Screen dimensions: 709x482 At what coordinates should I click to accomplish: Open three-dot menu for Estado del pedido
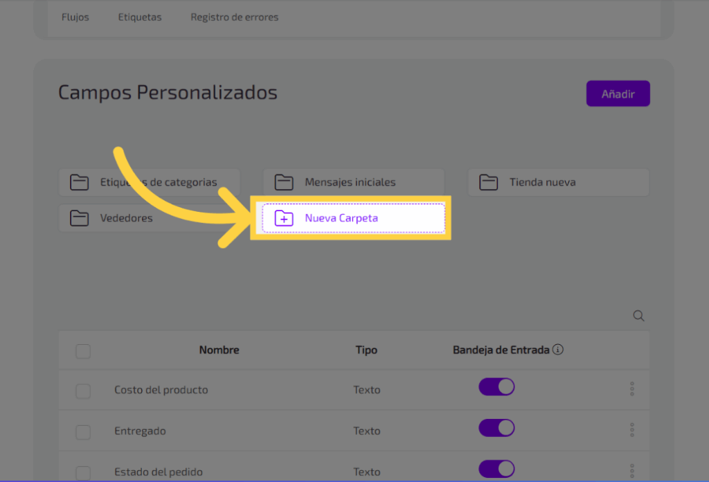click(632, 471)
